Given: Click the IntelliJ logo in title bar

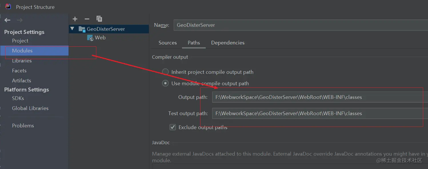Looking at the screenshot, I should (x=8, y=7).
